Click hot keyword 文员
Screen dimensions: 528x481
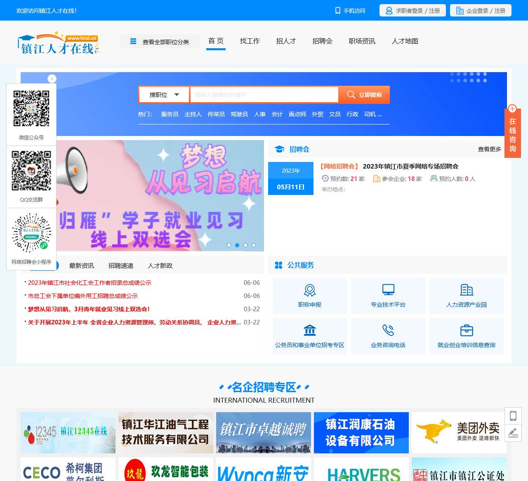click(x=335, y=114)
